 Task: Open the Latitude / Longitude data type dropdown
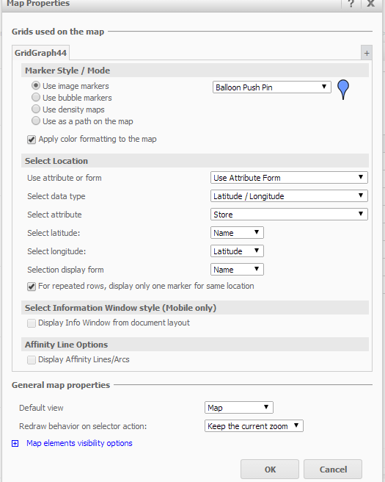(x=289, y=196)
